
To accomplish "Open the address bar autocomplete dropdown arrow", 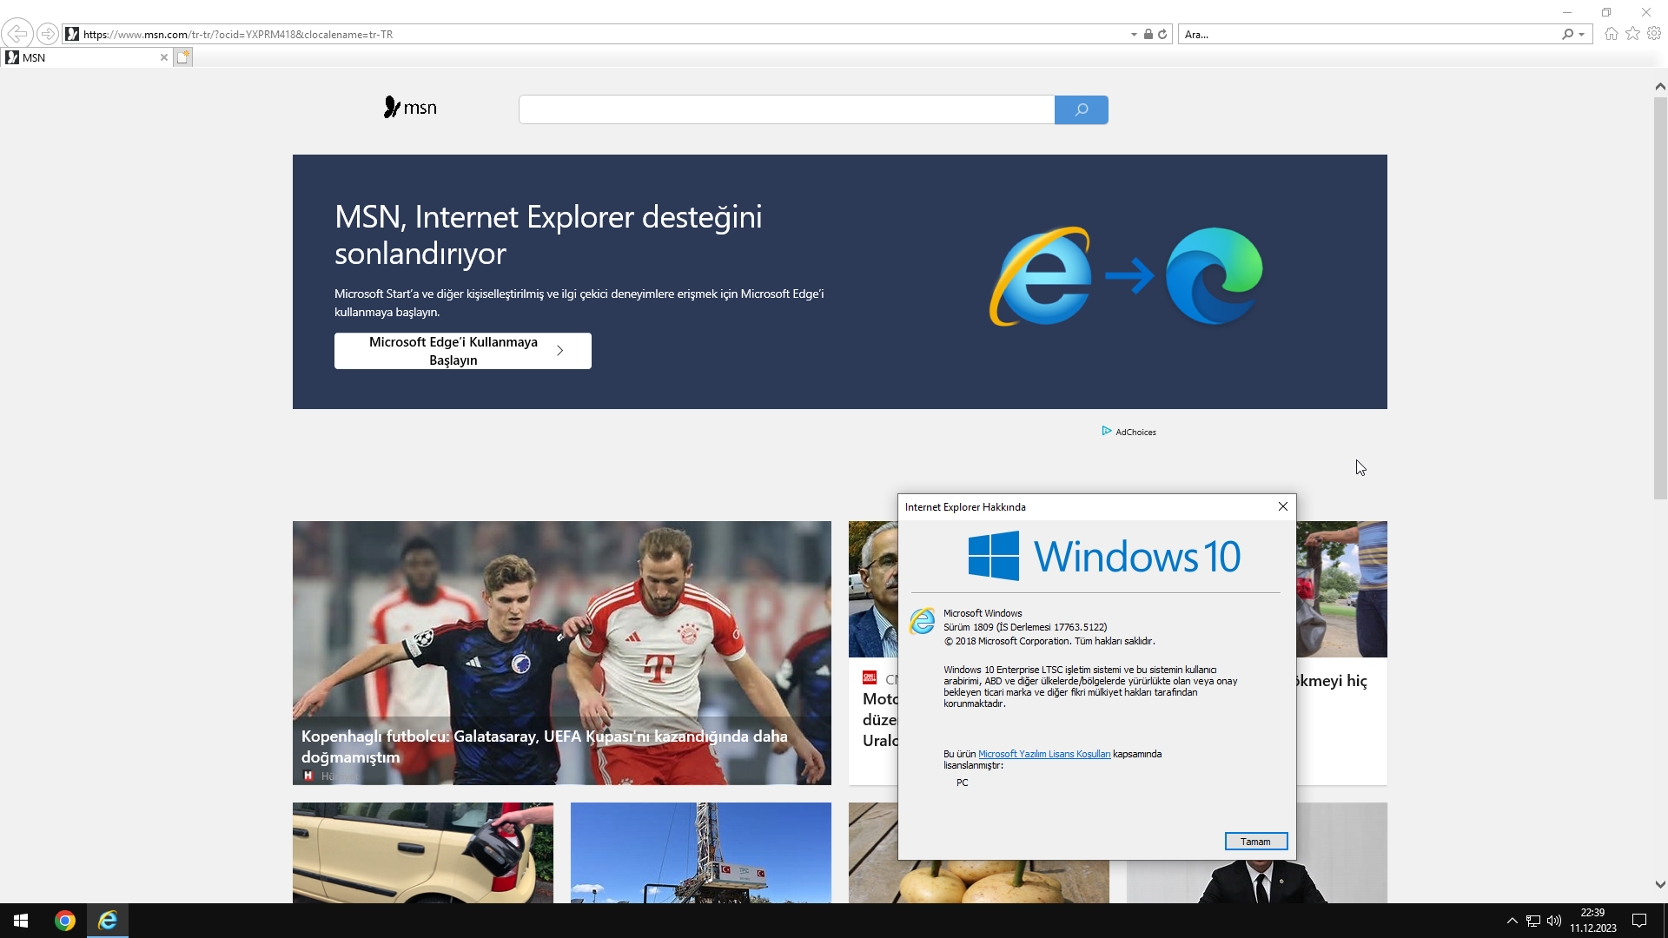I will pos(1134,35).
